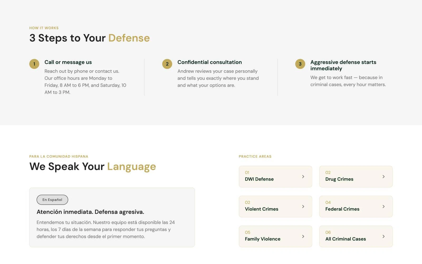Viewport: 422px width, 264px height.
Task: Select 'Aggressive defense starts immediately' heading
Action: pos(343,65)
